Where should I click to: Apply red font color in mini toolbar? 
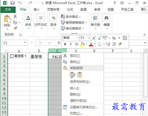pos(91,44)
